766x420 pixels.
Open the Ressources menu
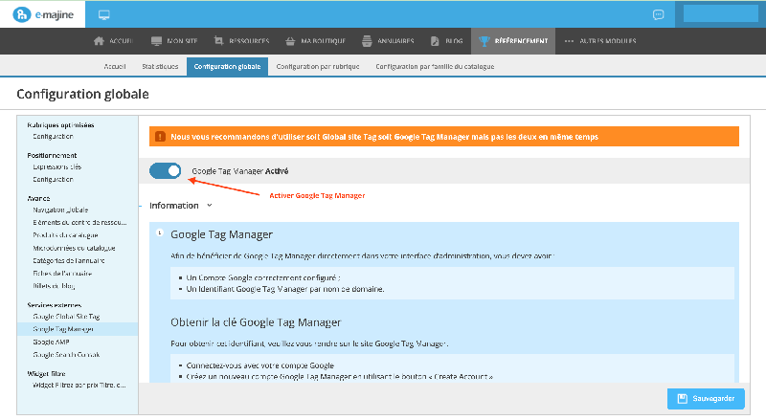(x=241, y=41)
